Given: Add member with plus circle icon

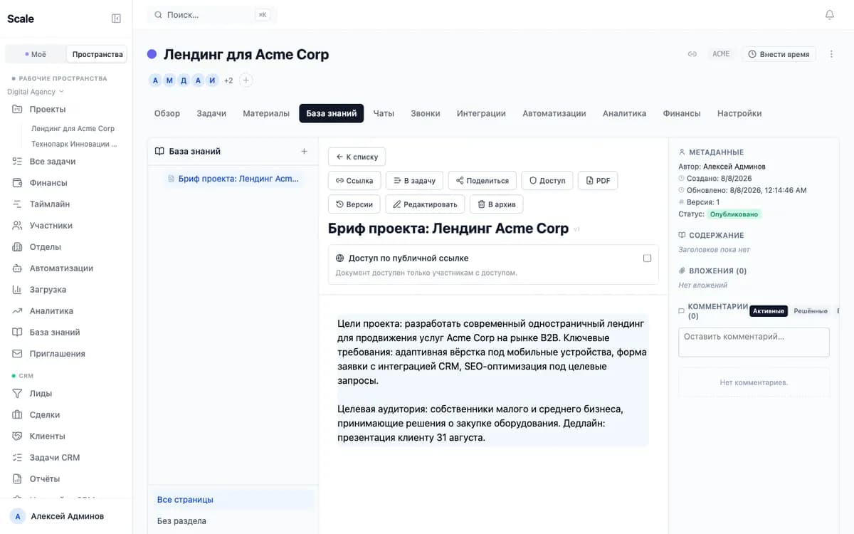Looking at the screenshot, I should 246,80.
